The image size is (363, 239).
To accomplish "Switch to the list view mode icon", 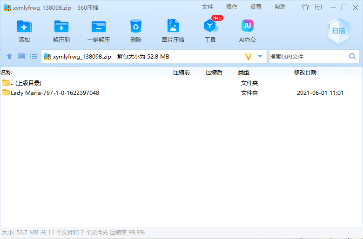I will click(34, 56).
